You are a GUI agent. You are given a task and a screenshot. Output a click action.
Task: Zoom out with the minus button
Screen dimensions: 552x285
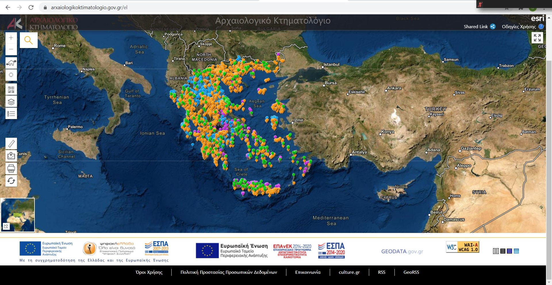point(11,49)
